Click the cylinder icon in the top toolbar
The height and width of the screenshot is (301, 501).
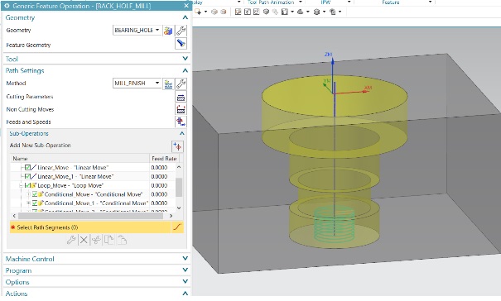(x=316, y=12)
